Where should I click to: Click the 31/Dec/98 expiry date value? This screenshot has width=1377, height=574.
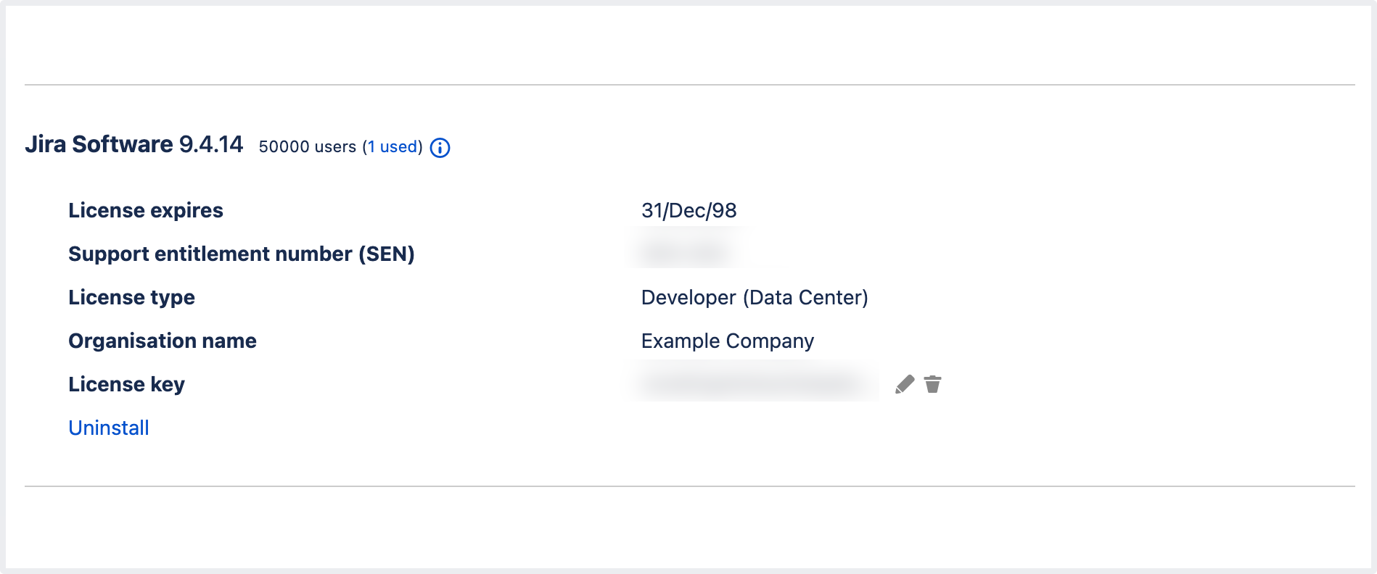click(x=688, y=210)
